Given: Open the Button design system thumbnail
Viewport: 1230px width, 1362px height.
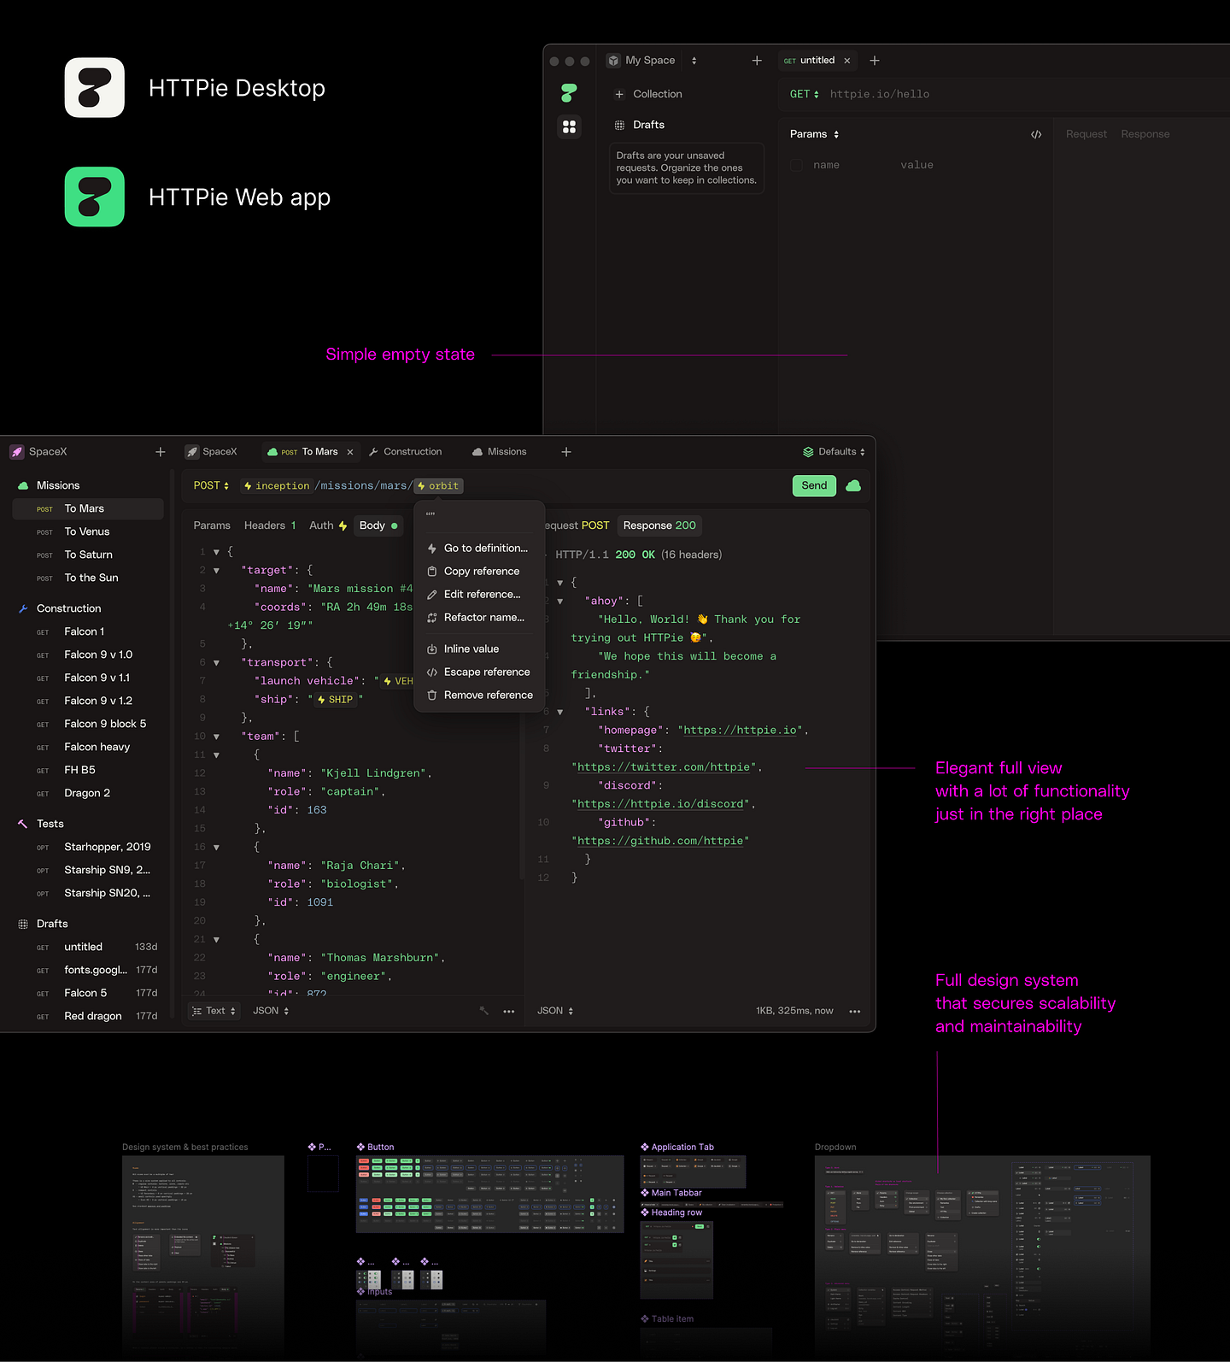Looking at the screenshot, I should pyautogui.click(x=489, y=1194).
